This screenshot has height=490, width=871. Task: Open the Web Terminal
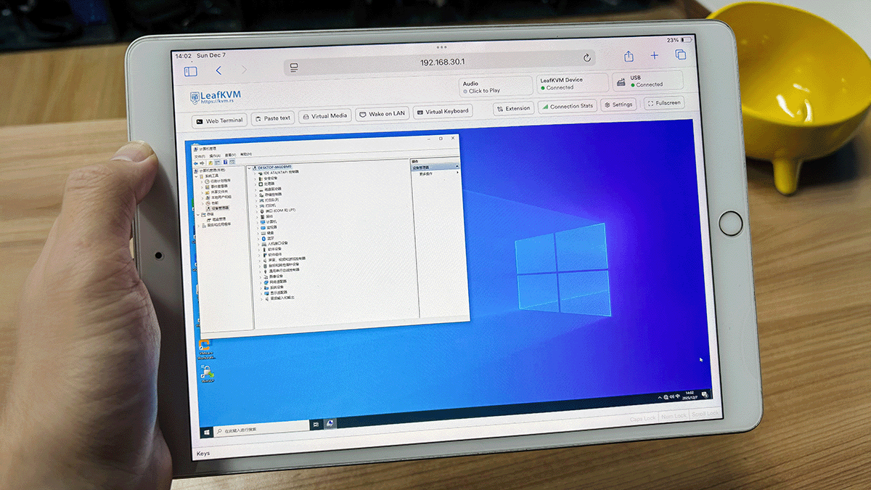coord(219,121)
